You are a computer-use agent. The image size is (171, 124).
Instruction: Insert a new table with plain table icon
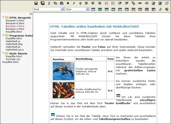point(93,9)
